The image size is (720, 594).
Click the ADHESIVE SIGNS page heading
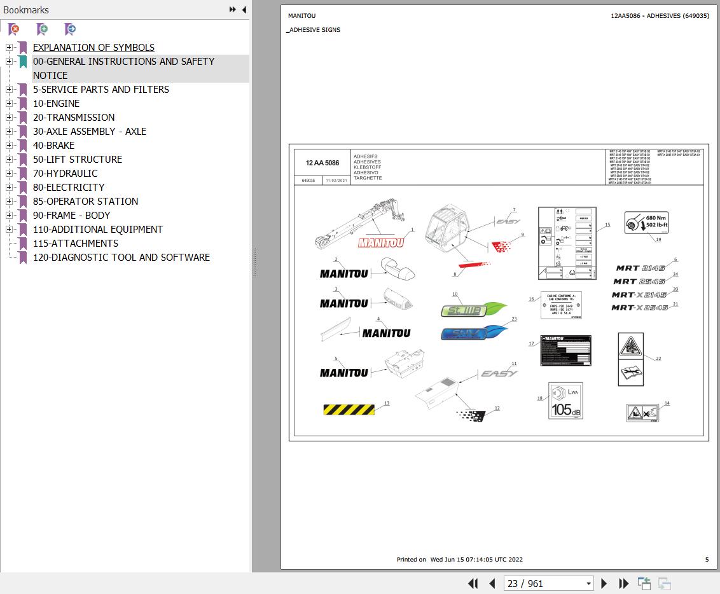315,29
